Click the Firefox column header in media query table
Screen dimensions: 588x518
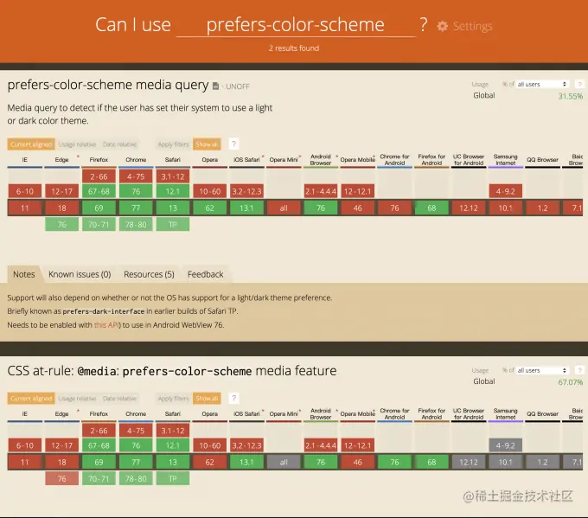[x=99, y=160]
